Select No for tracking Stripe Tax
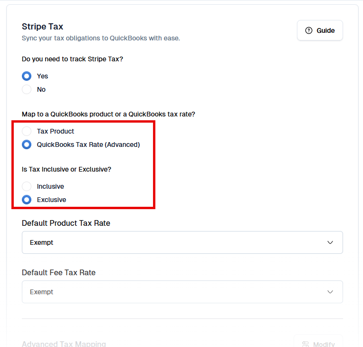This screenshot has height=347, width=363. [27, 89]
